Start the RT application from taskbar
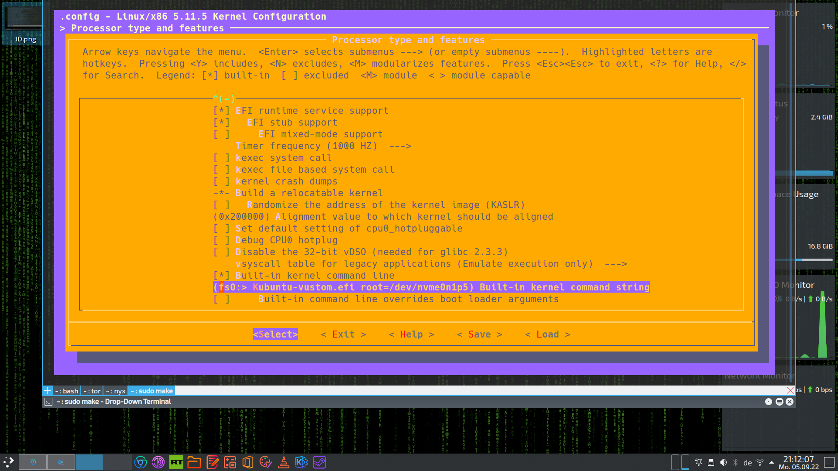This screenshot has width=838, height=471. [176, 462]
